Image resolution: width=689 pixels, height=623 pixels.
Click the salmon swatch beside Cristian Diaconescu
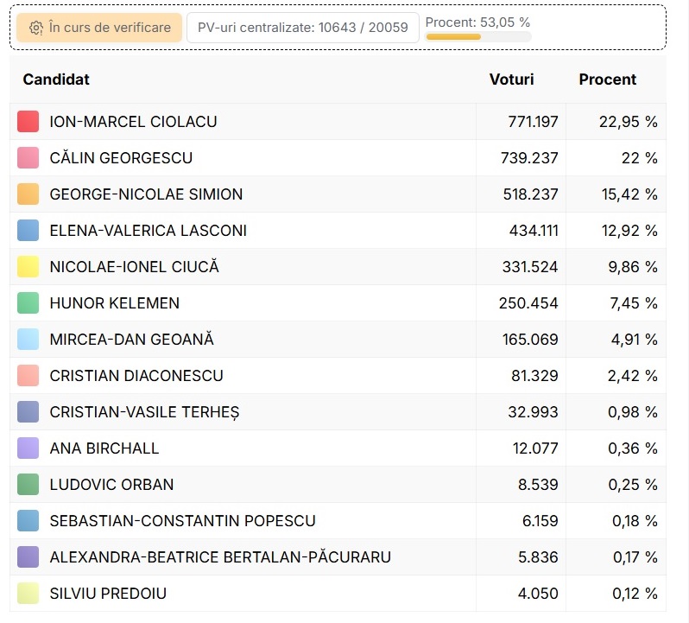[x=28, y=376]
